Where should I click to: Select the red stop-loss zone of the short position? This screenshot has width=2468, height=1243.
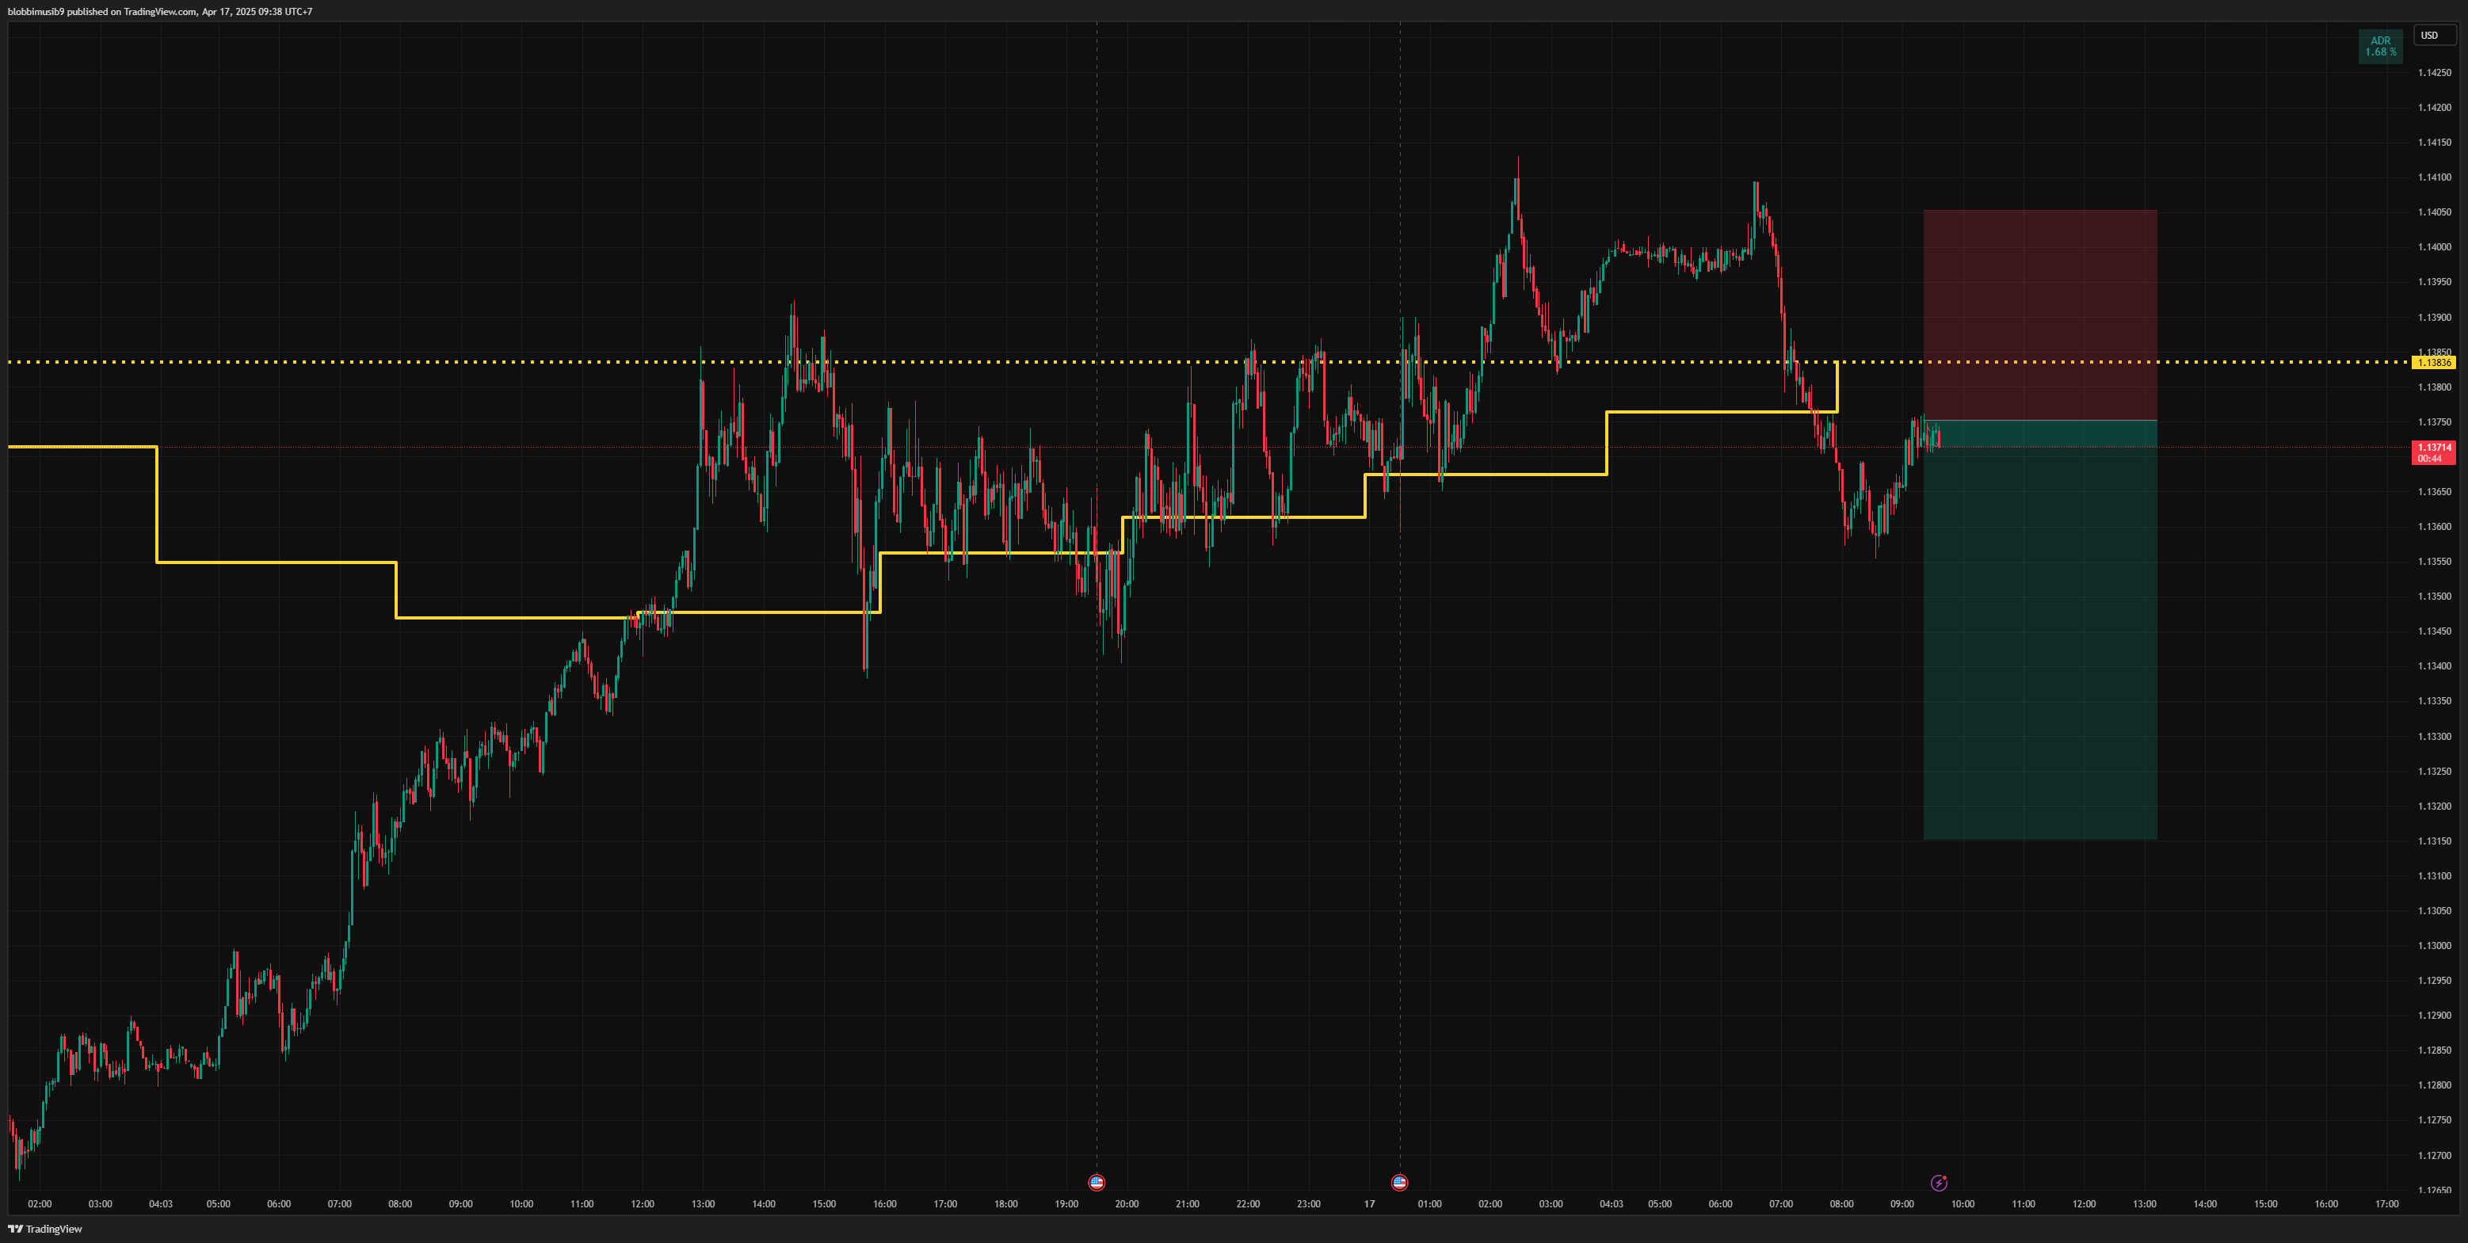coord(2039,315)
